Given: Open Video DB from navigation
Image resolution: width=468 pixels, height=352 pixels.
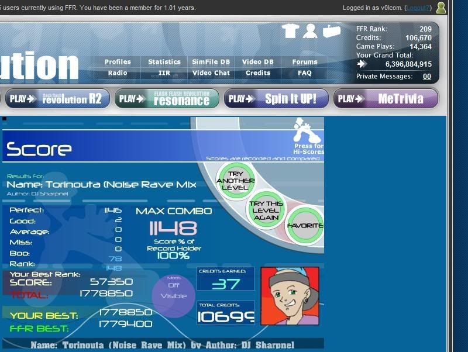Looking at the screenshot, I should [x=257, y=62].
